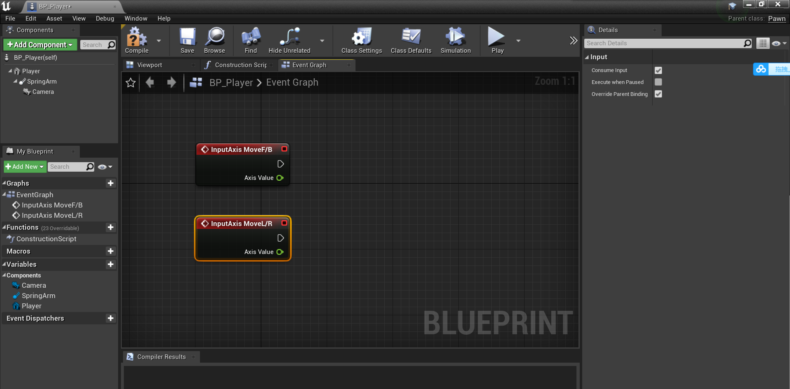Enable Execute when Paused checkbox

click(658, 82)
